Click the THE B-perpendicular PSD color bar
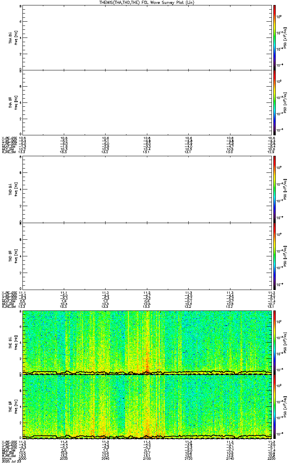This screenshot has width=290, height=464. pyautogui.click(x=274, y=342)
